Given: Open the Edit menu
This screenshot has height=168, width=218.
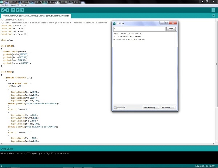Looking at the screenshot, I should point(7,5).
